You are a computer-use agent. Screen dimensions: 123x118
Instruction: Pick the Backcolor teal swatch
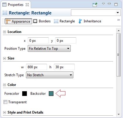[x=51, y=94]
